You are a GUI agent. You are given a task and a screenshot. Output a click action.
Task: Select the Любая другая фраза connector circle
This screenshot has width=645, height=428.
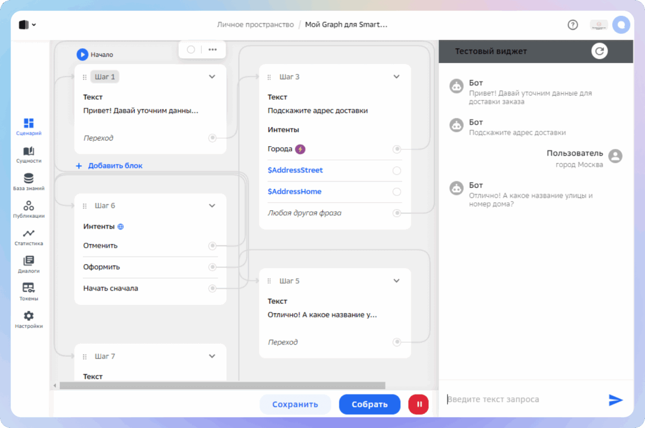coord(397,213)
